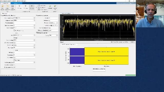Click the presenter webcam video
The image size is (164, 92).
pos(150,14)
